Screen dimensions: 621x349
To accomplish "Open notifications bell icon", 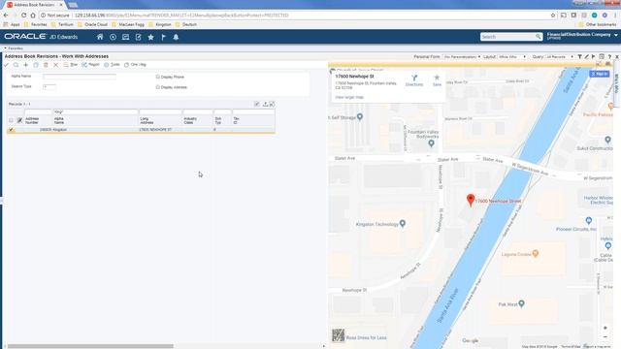I will click(x=176, y=37).
